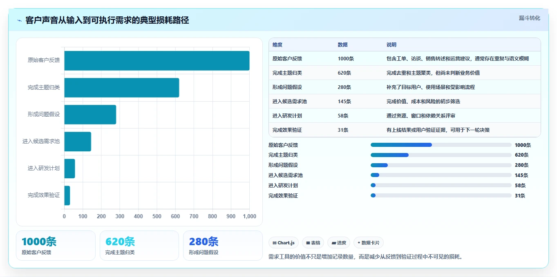This screenshot has width=557, height=277.
Task: Click the 原始客户反馈 label in the progress list
Action: point(283,145)
